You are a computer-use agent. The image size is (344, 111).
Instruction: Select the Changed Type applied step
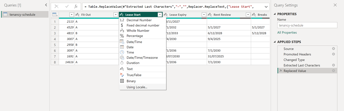[x=294, y=60]
